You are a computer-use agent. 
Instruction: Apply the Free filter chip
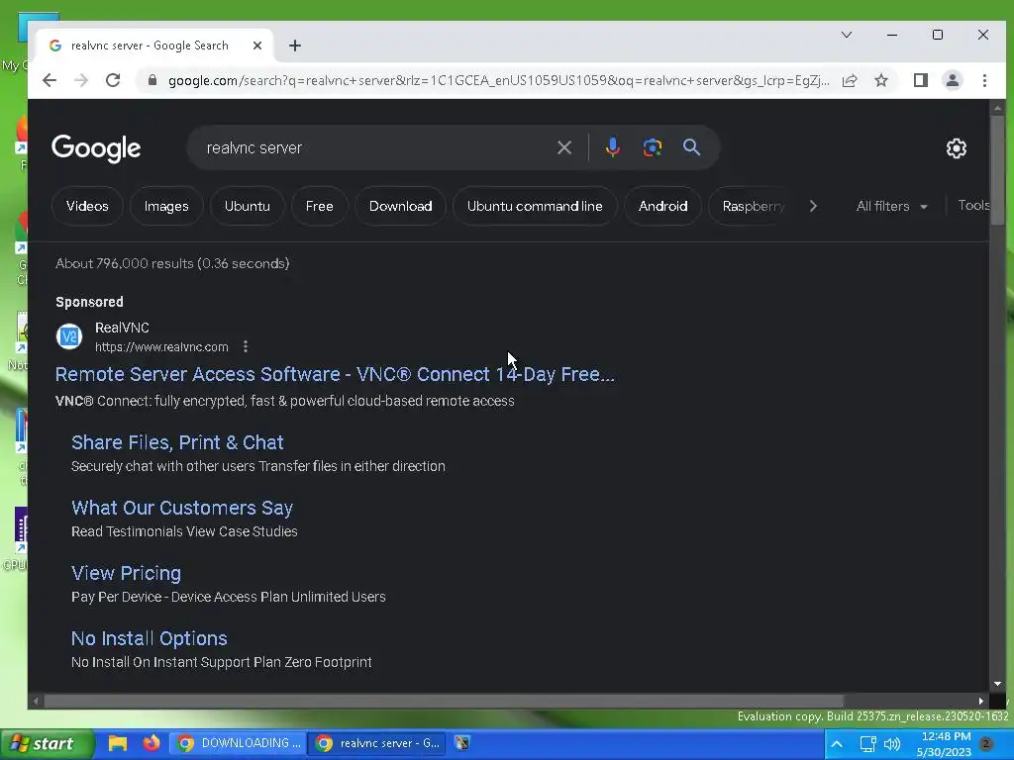(x=320, y=206)
